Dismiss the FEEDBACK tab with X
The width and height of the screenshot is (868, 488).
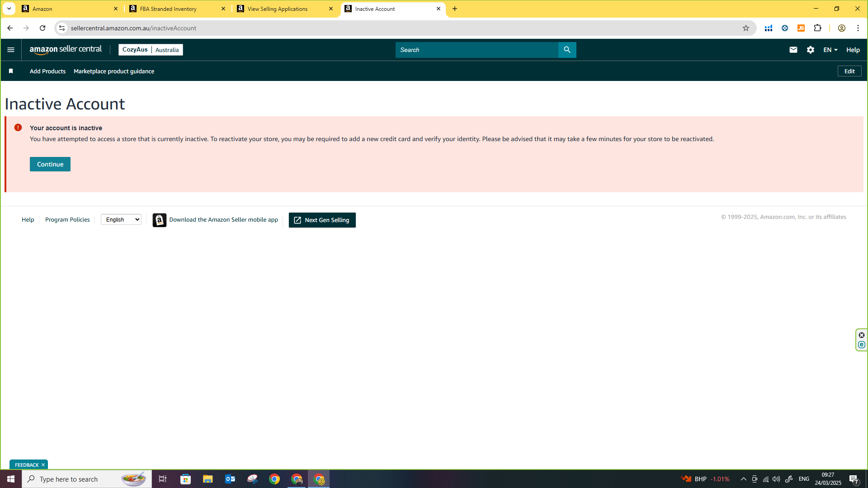43,465
